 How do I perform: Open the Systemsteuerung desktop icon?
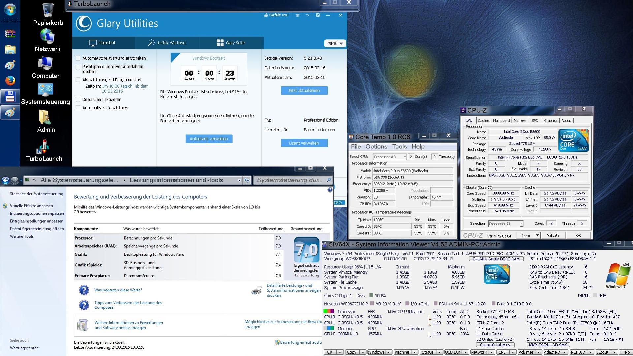tap(46, 94)
